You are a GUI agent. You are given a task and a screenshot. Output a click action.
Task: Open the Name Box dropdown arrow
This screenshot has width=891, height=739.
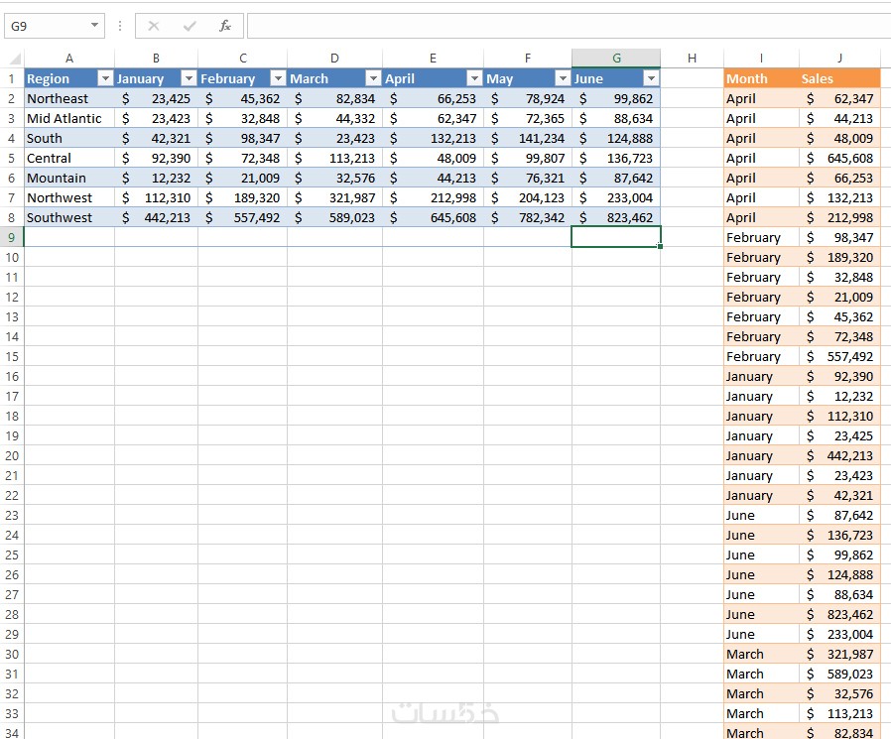tap(94, 25)
